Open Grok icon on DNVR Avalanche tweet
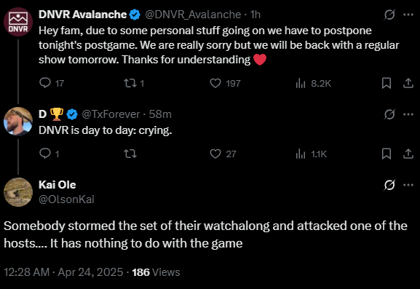This screenshot has width=420, height=289. [389, 15]
